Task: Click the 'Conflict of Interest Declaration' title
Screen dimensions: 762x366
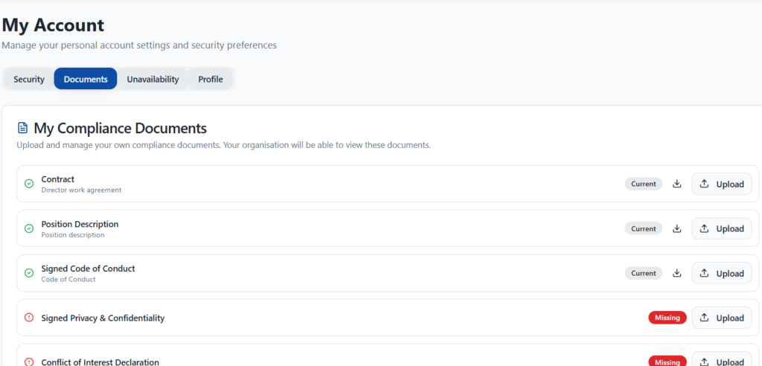Action: [x=100, y=362]
